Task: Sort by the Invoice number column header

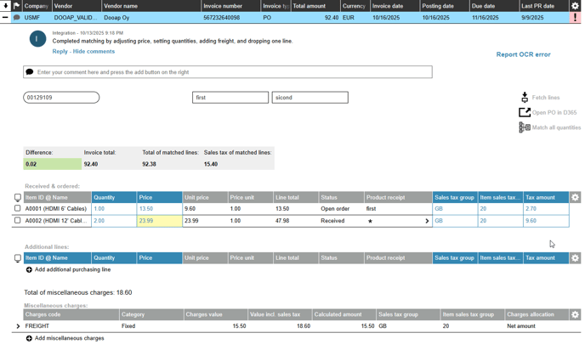Action: pos(223,6)
